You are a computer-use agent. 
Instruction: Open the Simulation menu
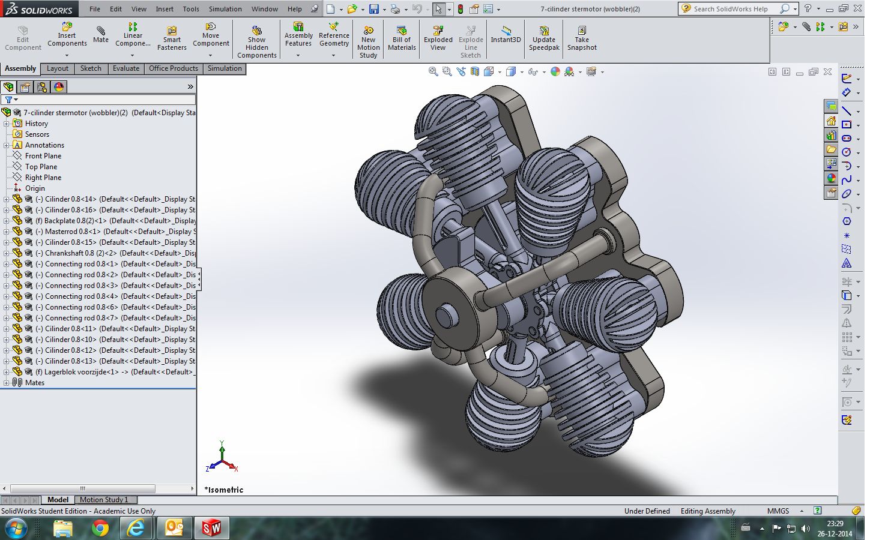point(225,9)
